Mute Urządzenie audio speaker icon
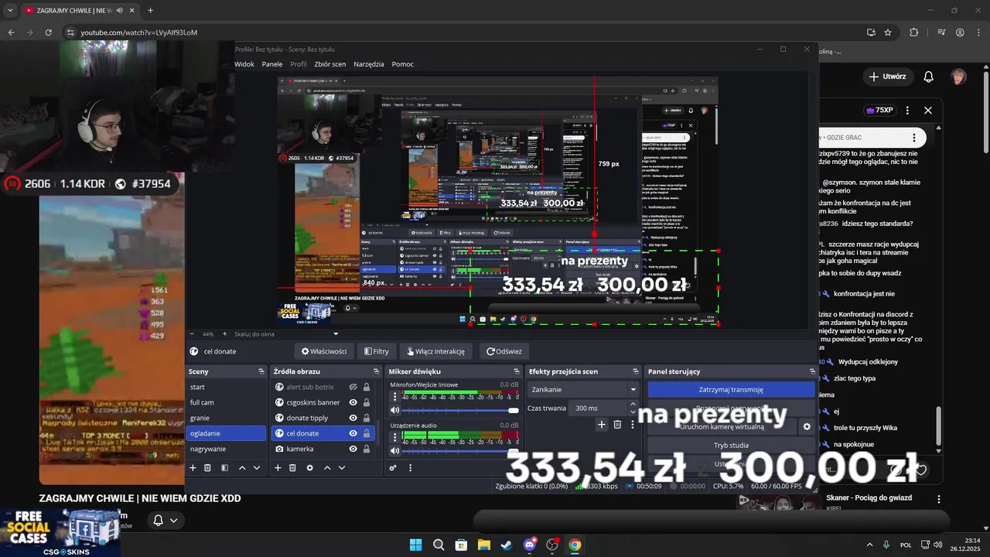990x557 pixels. pos(395,450)
